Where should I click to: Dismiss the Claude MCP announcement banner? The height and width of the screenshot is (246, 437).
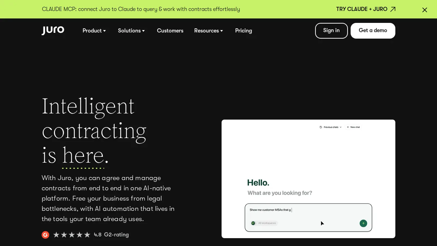425,10
